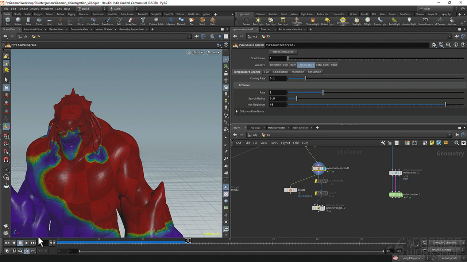Click the Platonic Solids shelf tool

[156, 21]
